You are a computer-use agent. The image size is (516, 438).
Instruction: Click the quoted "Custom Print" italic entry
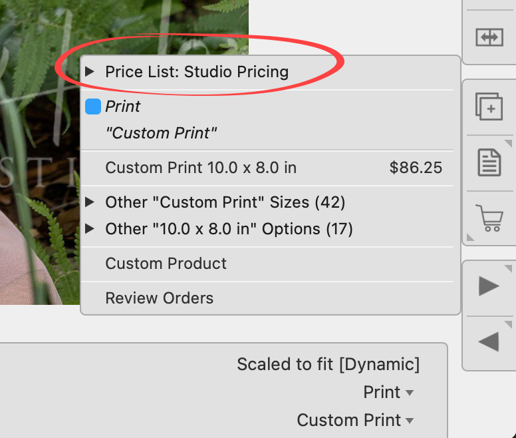[162, 133]
